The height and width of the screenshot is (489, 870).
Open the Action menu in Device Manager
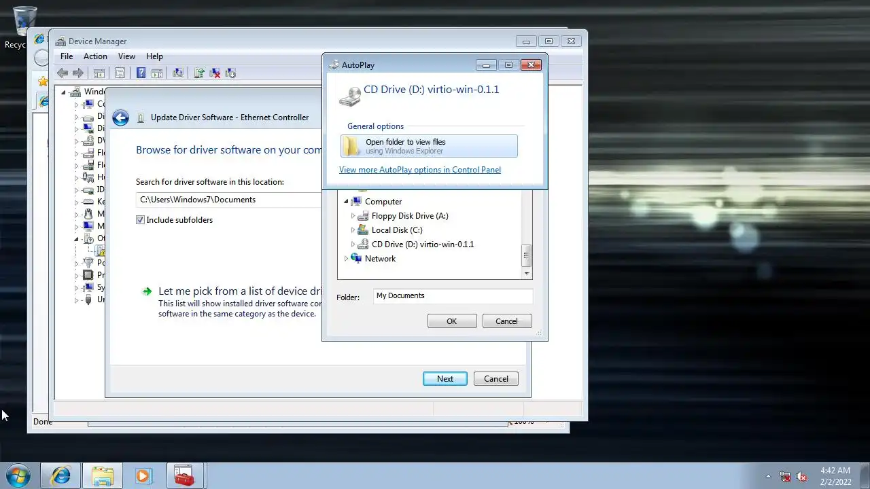click(95, 56)
